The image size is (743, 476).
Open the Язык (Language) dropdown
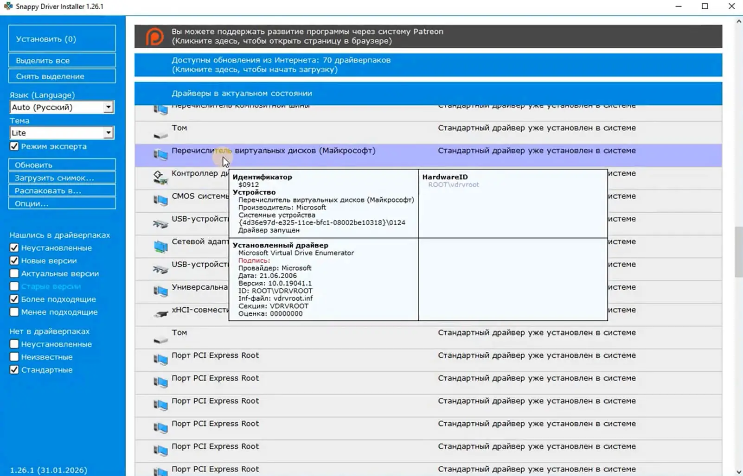pos(62,107)
